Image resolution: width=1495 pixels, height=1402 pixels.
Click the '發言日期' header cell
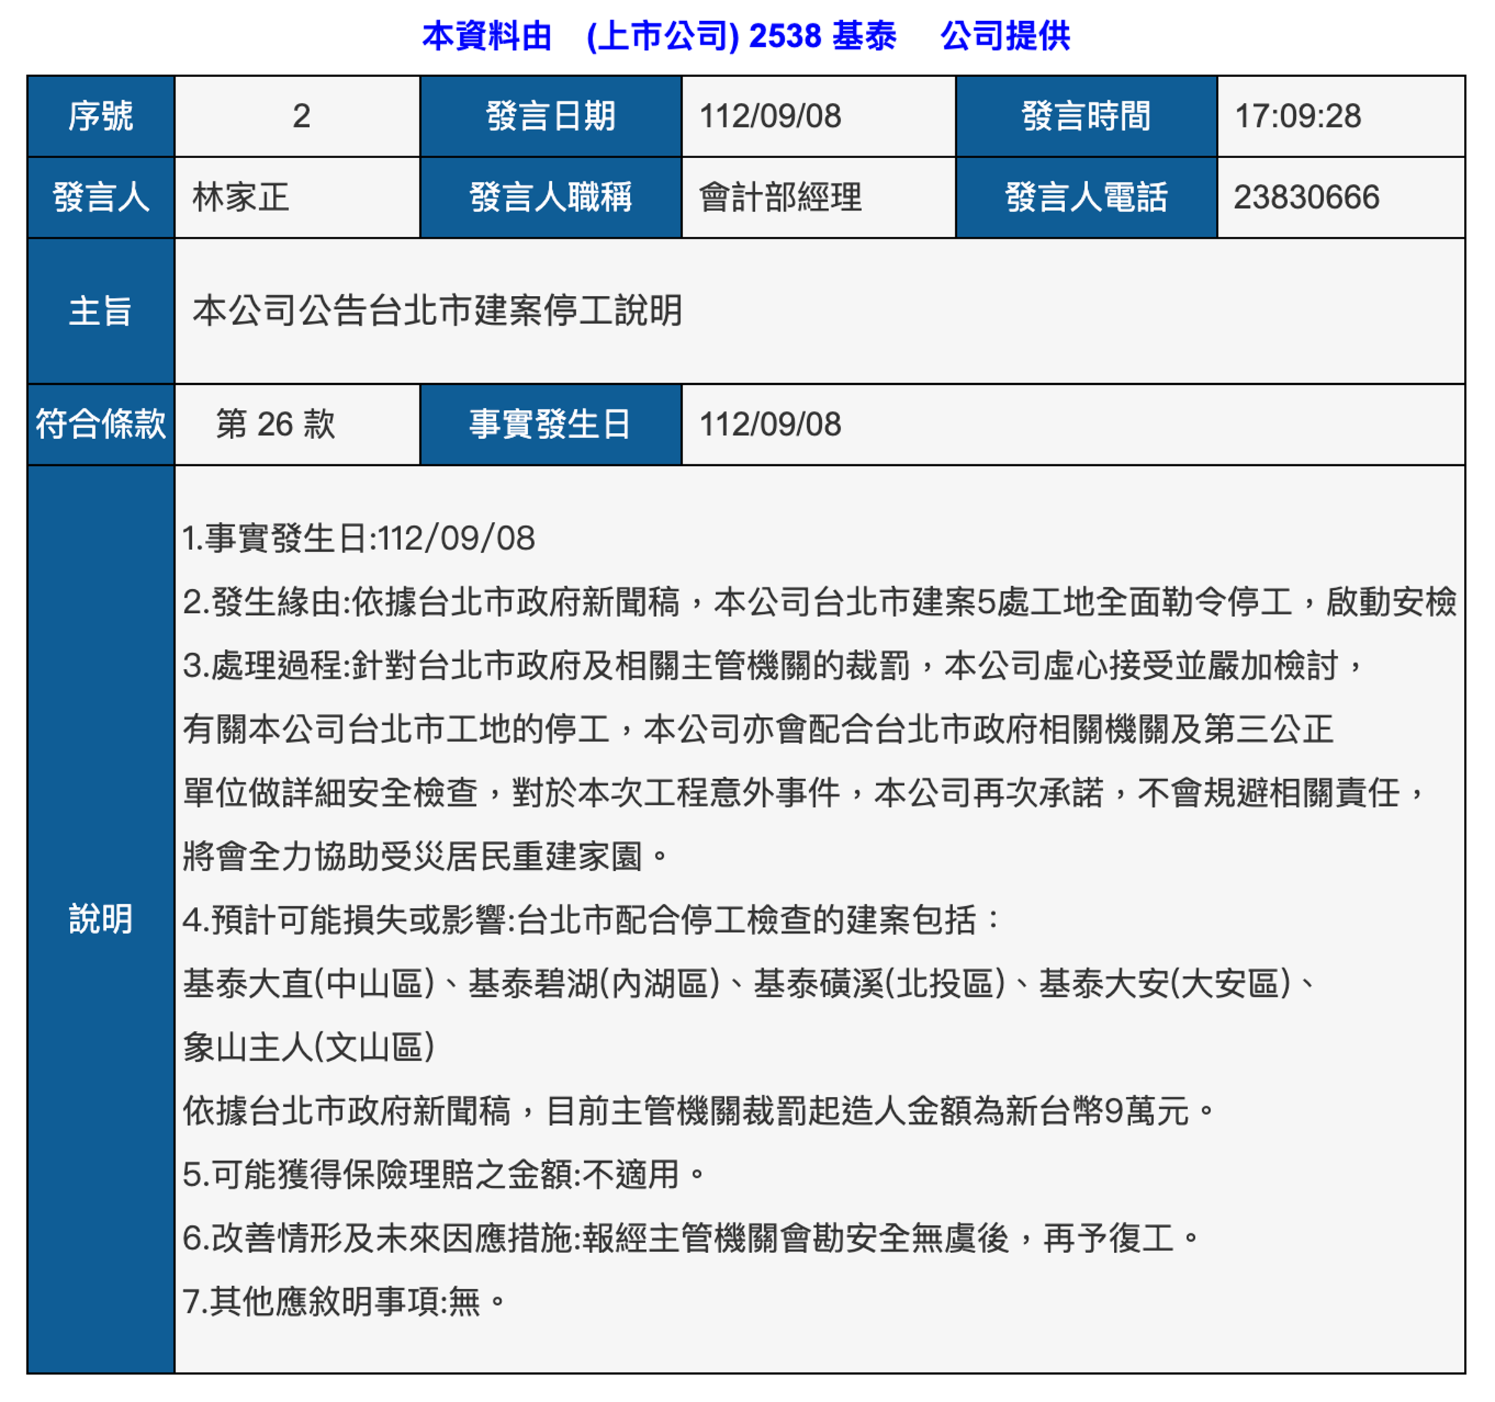click(x=551, y=116)
